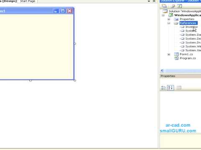Select the System.Dr... reference
Viewport: 201px width, 150px height.
tap(193, 42)
